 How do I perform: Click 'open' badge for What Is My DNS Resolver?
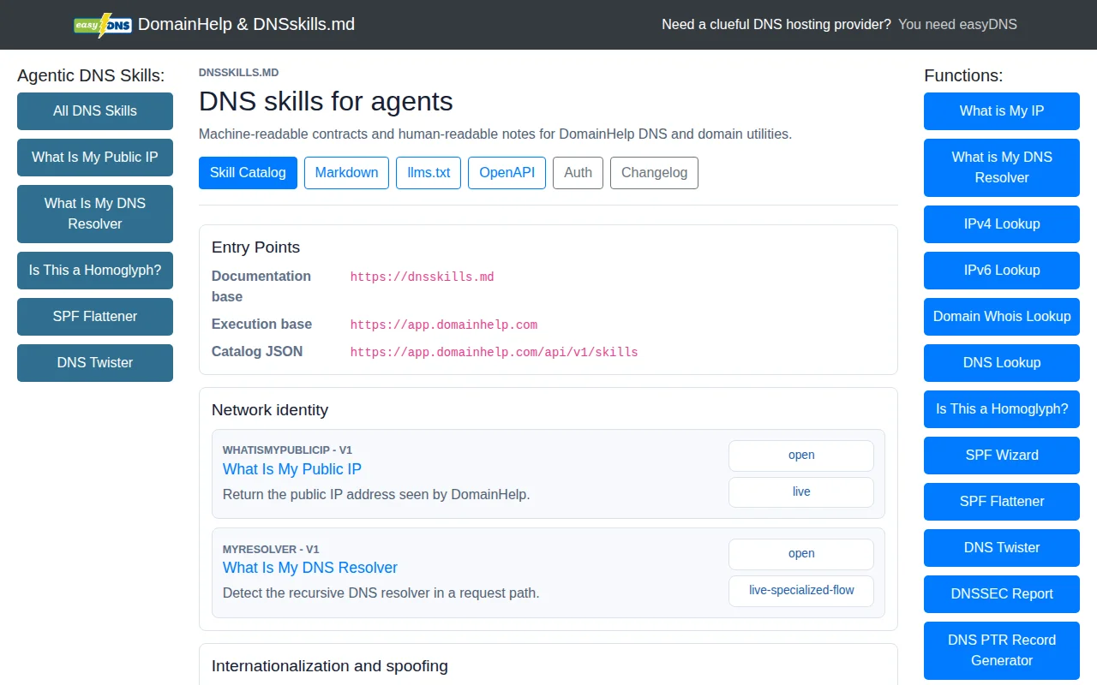(801, 554)
